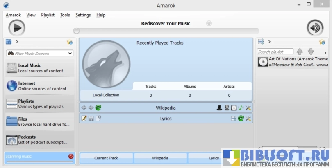Open Local Music sources

(x=40, y=68)
